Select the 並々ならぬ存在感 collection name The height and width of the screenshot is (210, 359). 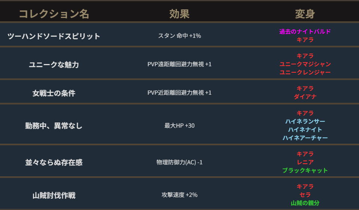tap(54, 162)
